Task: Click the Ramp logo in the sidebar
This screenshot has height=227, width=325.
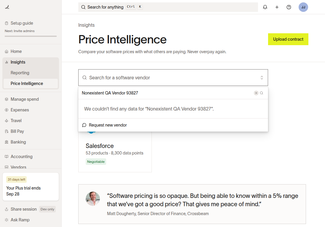Action: pyautogui.click(x=7, y=7)
